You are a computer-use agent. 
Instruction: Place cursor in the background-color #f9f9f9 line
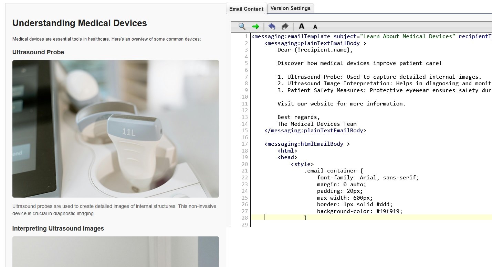click(359, 211)
